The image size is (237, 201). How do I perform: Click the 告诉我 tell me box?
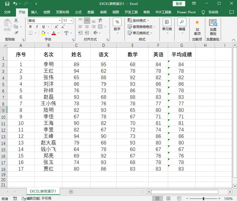tap(213, 12)
